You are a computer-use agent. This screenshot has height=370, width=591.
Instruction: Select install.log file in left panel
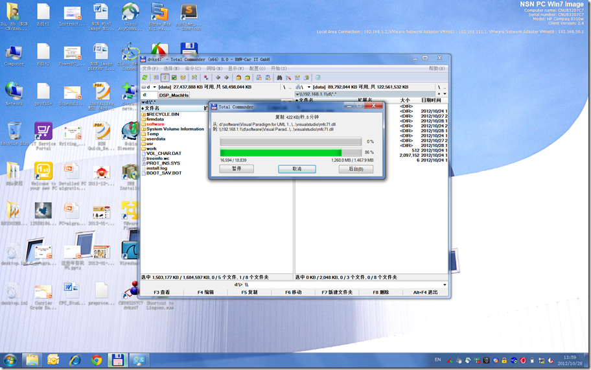[x=156, y=168]
